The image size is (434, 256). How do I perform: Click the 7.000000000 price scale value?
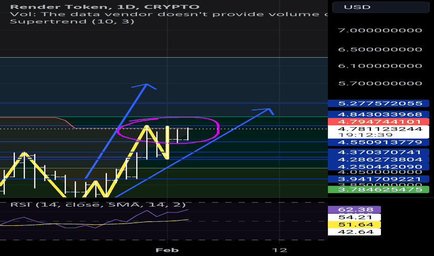(x=380, y=30)
